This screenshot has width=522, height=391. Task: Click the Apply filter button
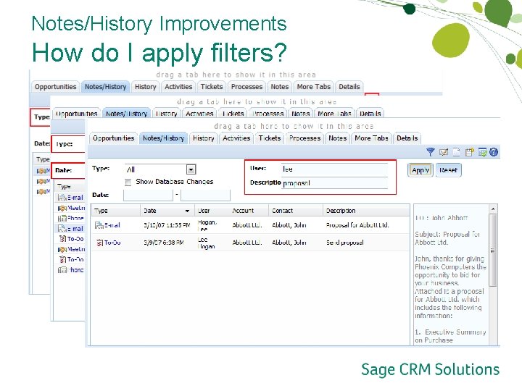point(420,170)
